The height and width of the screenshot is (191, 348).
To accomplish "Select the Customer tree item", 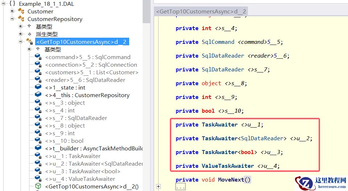I will click(40, 11).
